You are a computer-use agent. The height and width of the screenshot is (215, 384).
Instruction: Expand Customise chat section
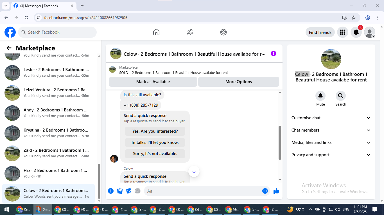point(331,118)
